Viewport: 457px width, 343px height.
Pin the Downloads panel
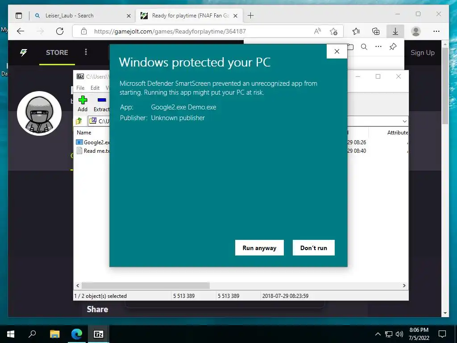point(393,46)
